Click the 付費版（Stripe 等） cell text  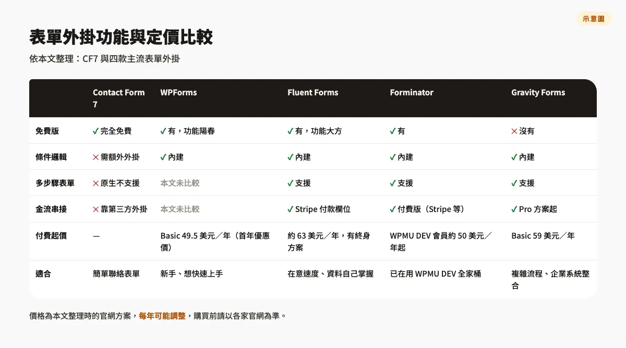point(431,209)
